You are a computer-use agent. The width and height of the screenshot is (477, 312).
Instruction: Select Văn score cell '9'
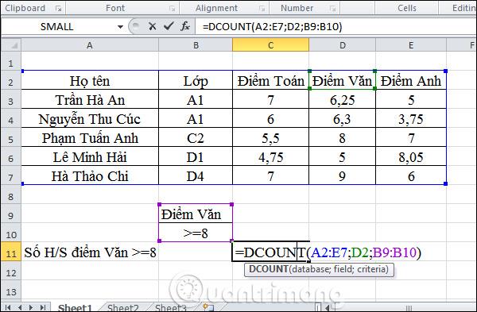tap(342, 176)
